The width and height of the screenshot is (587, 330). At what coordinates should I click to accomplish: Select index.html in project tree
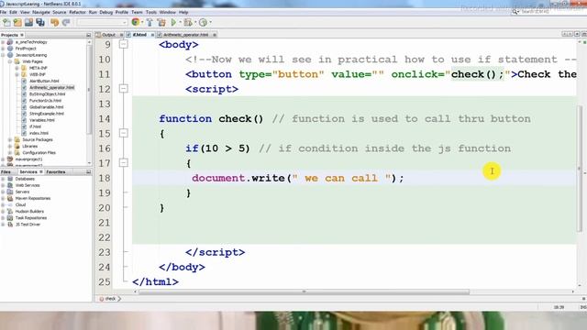coord(39,133)
